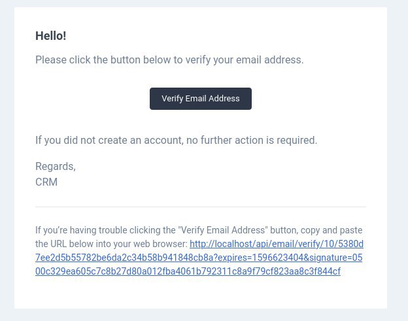Click the "Hello!" greeting heading
Screen dimensions: 408x321
[50, 36]
